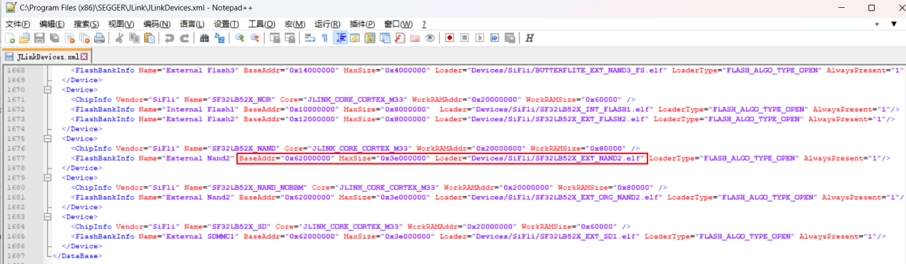The height and width of the screenshot is (264, 906).
Task: Open the 宏(M) menu
Action: [296, 24]
